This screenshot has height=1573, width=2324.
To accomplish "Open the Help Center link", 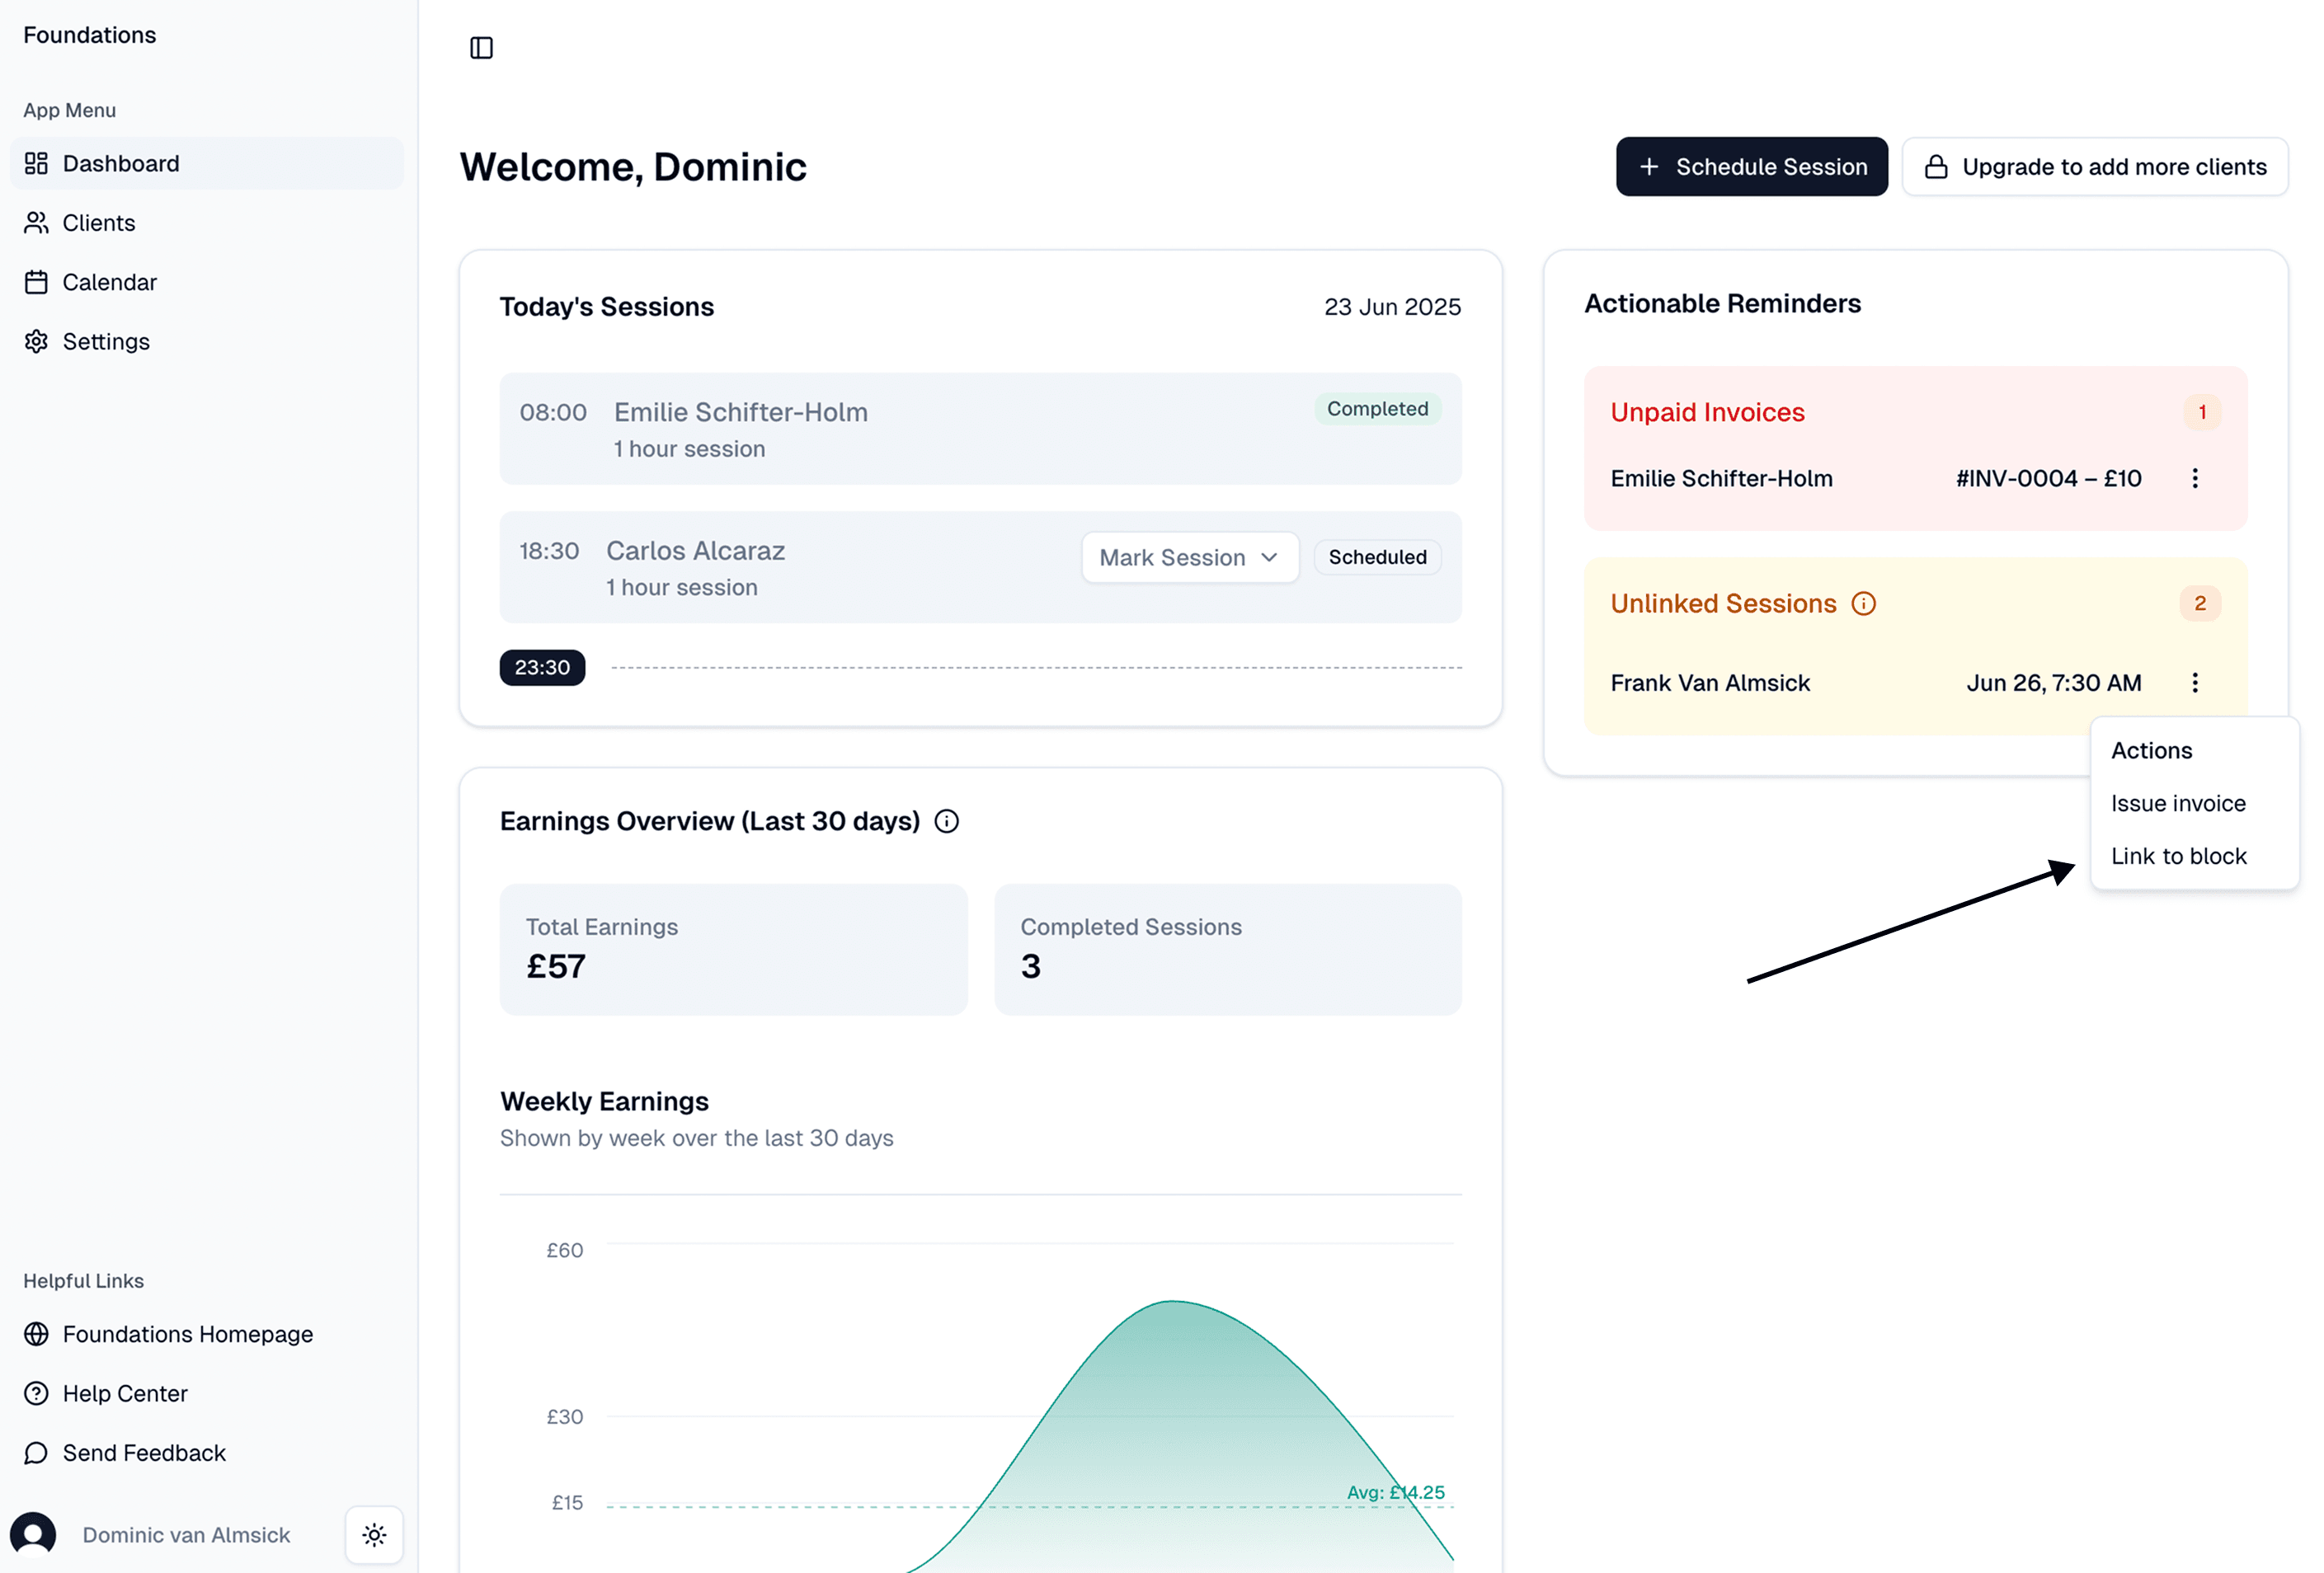I will (124, 1393).
